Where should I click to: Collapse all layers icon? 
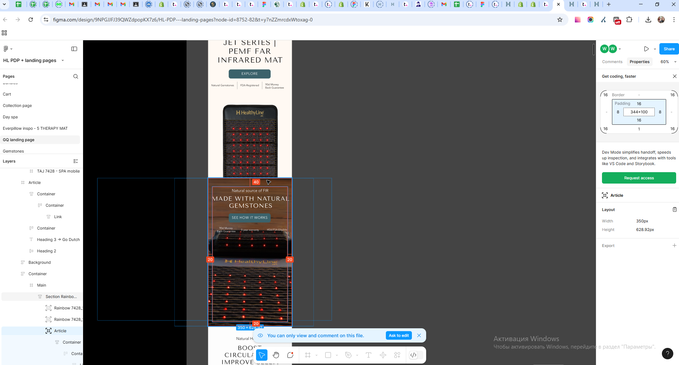[x=76, y=161]
